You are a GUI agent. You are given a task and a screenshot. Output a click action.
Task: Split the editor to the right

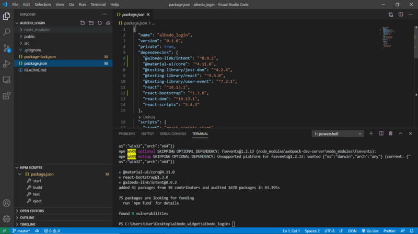401,15
